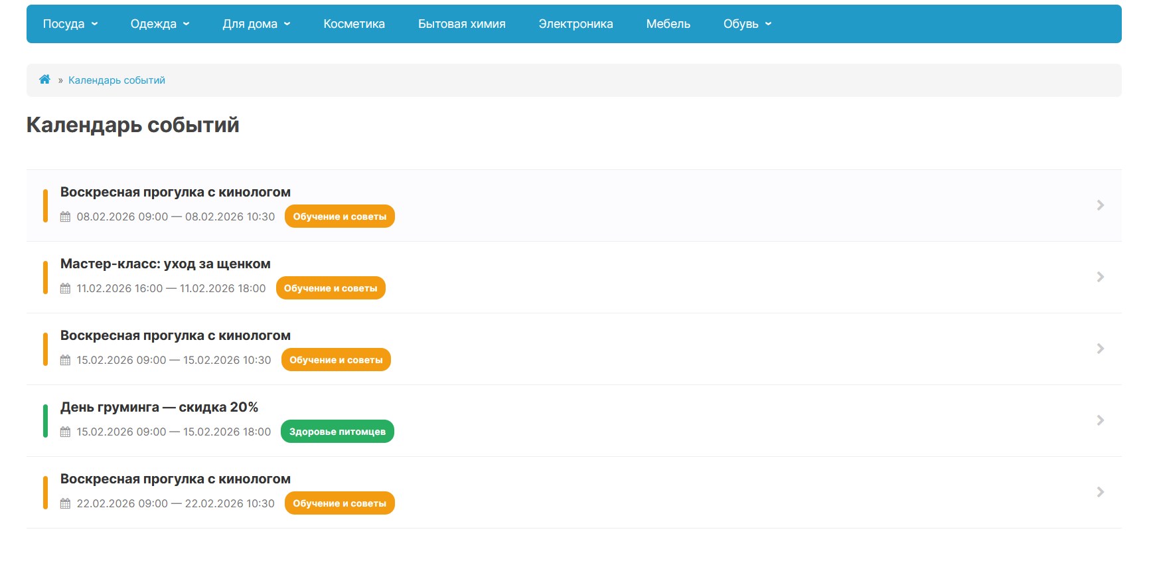
Task: Expand the Посуда dropdown menu
Action: coord(70,24)
